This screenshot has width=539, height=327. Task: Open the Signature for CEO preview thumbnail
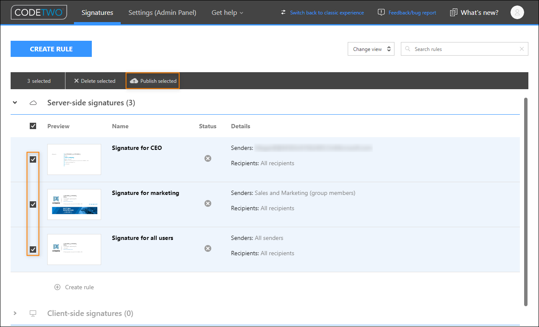[x=74, y=159]
